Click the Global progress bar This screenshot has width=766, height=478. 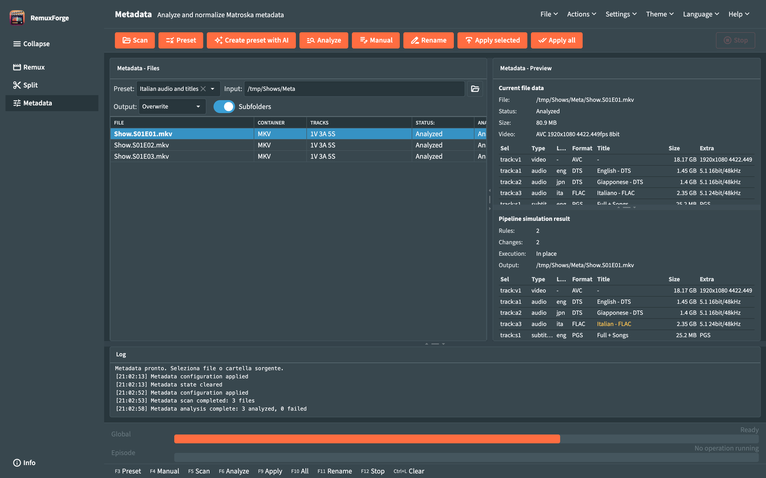point(466,439)
